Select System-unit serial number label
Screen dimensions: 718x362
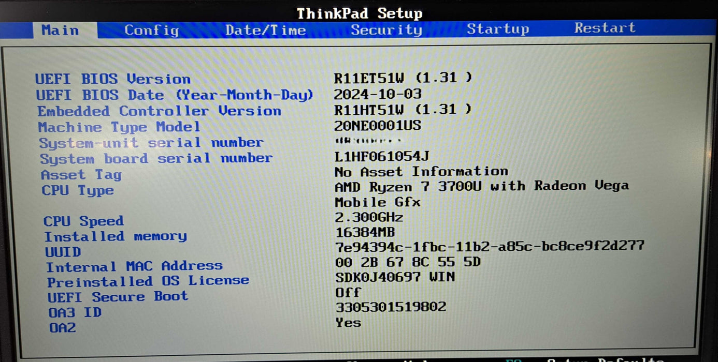(x=151, y=143)
